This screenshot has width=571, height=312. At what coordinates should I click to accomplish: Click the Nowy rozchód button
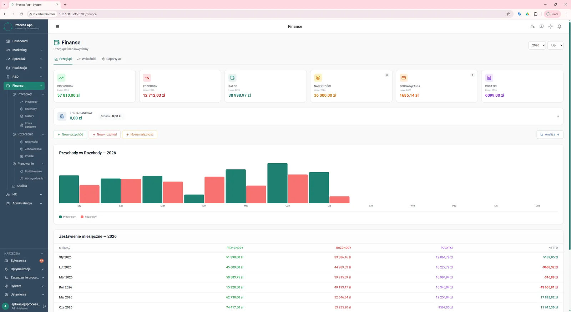(x=105, y=134)
